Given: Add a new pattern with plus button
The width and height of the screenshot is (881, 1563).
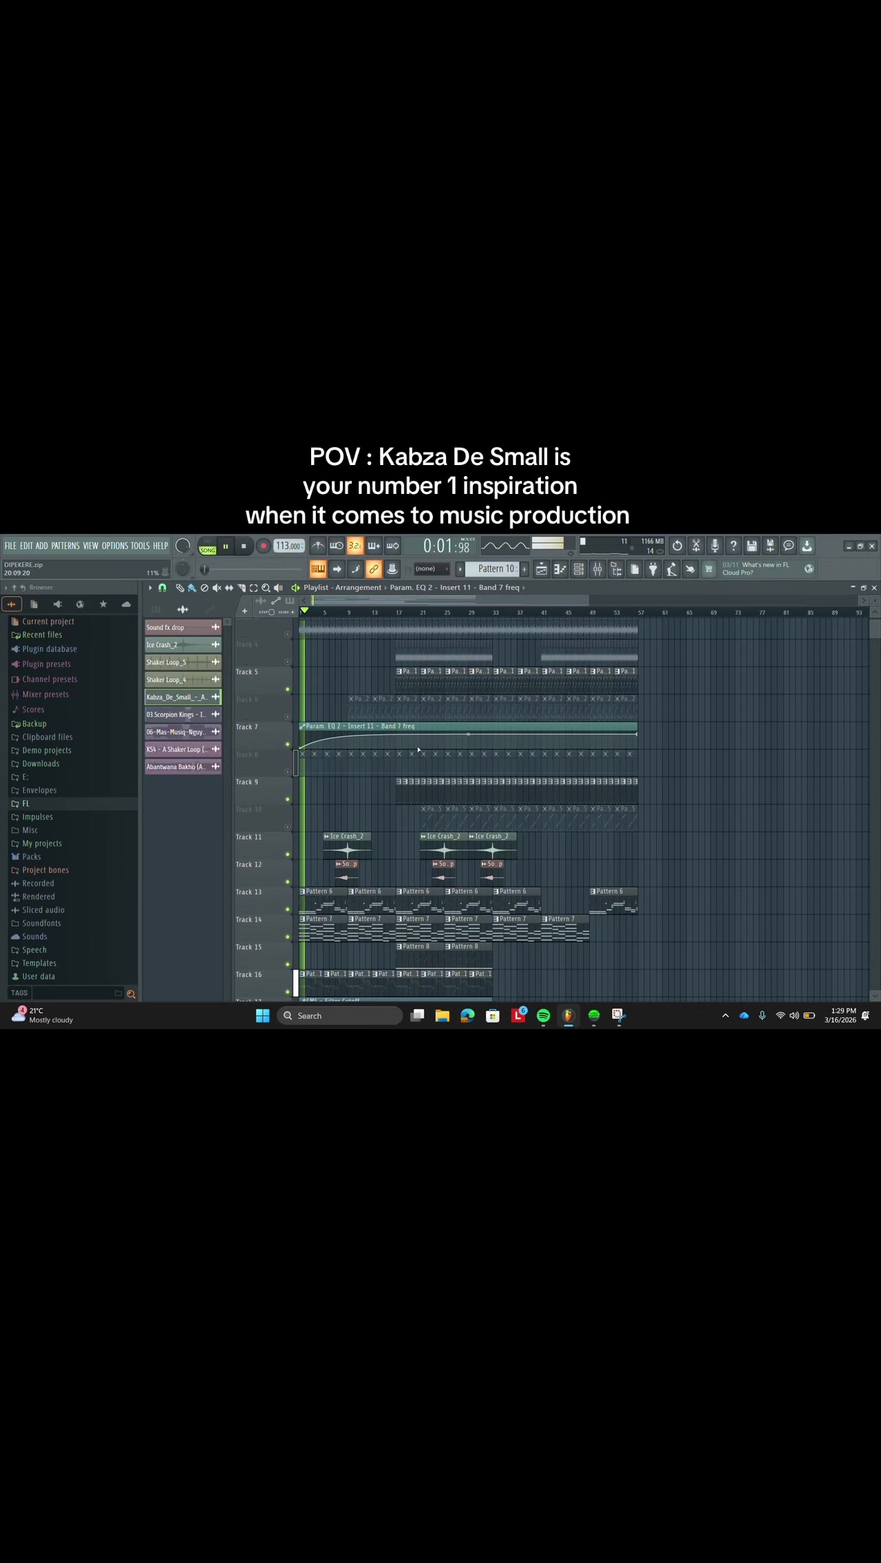Looking at the screenshot, I should pyautogui.click(x=524, y=569).
